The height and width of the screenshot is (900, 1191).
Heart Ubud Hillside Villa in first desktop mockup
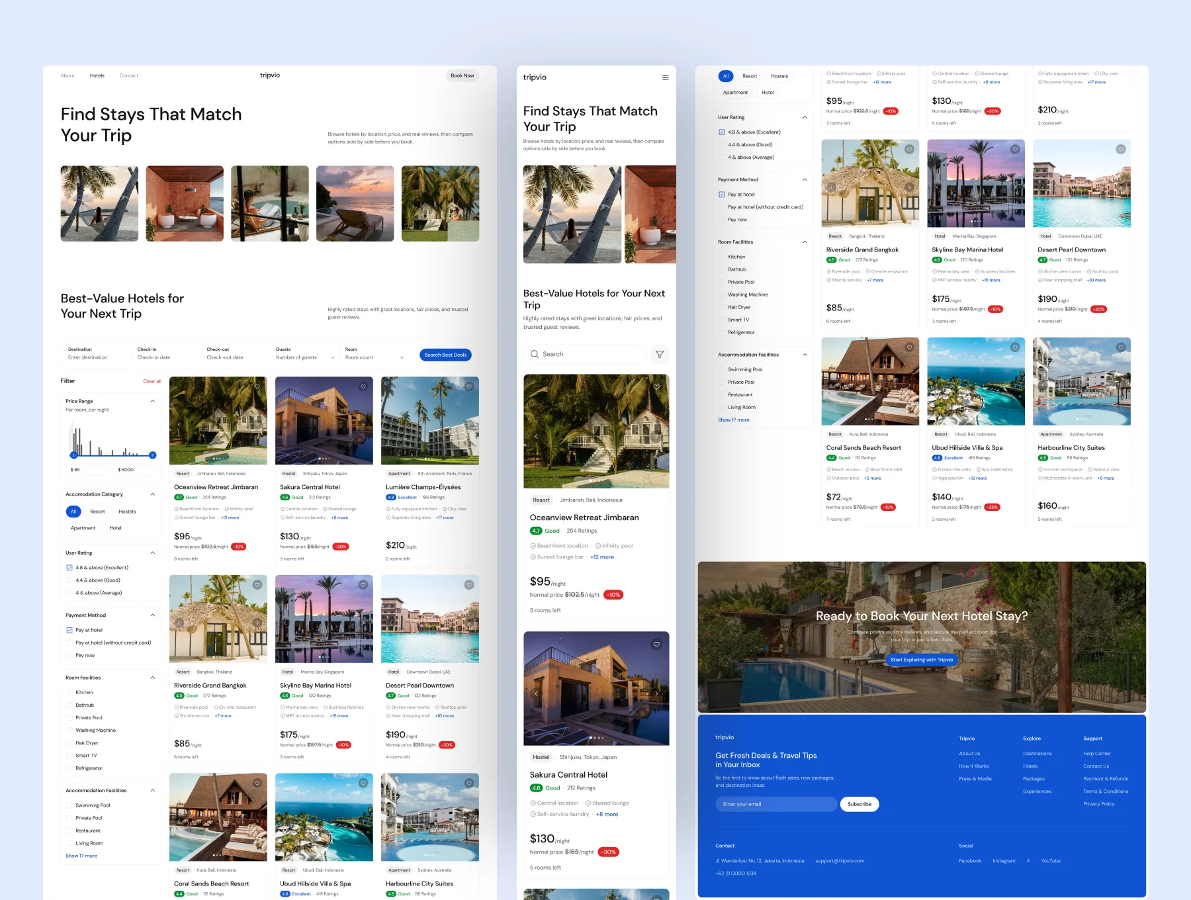point(363,784)
